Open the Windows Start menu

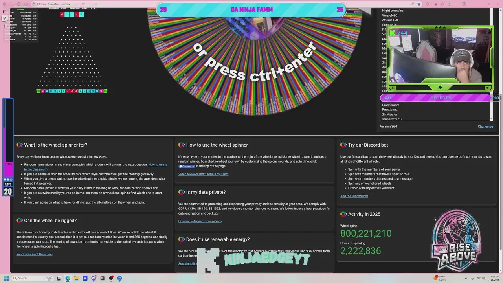click(x=6, y=278)
